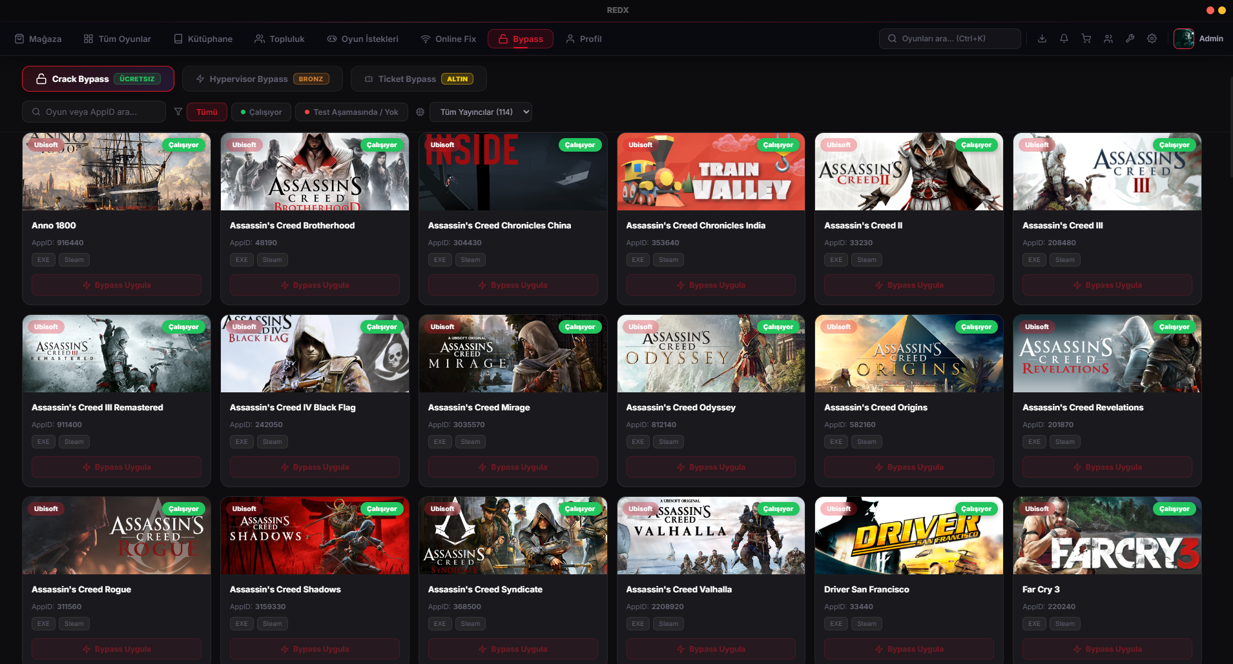Screen dimensions: 1233x664
Task: Open the shopping cart icon
Action: (x=1086, y=39)
